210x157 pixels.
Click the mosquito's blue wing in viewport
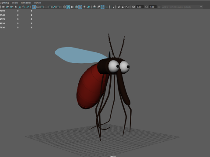click(80, 55)
